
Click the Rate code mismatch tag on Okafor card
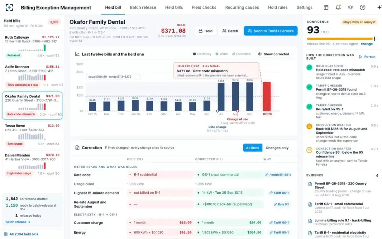pyautogui.click(x=21, y=114)
